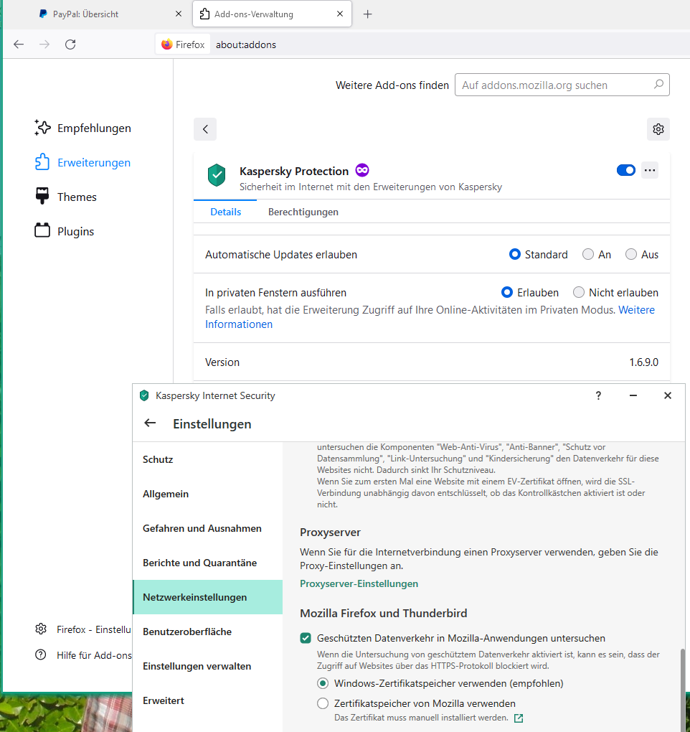This screenshot has height=732, width=690.
Task: Open Hilfe für Add-ons link
Action: tap(83, 655)
